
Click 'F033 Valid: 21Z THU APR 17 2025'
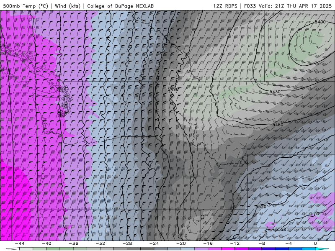288,6
